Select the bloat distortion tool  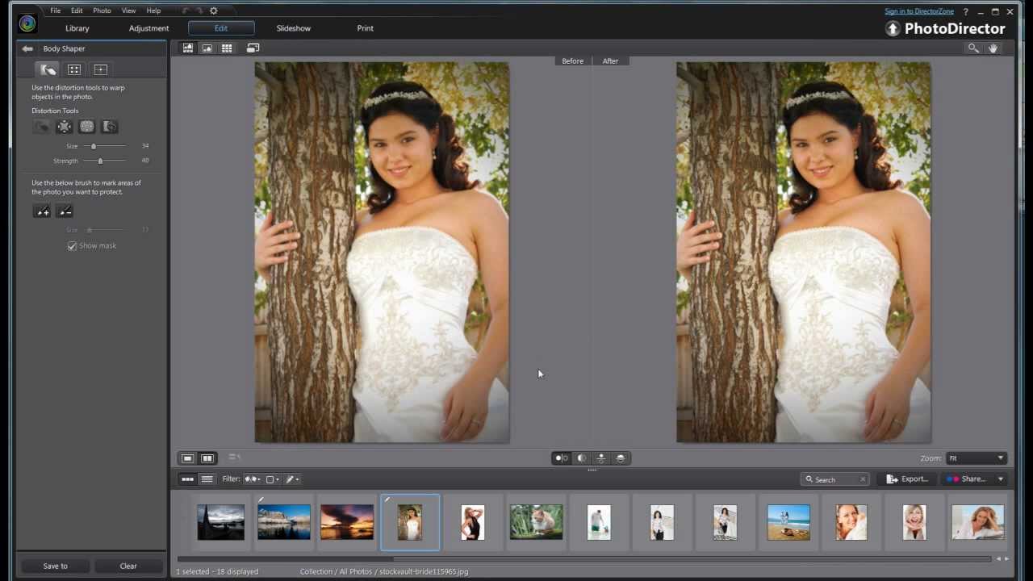[86, 127]
